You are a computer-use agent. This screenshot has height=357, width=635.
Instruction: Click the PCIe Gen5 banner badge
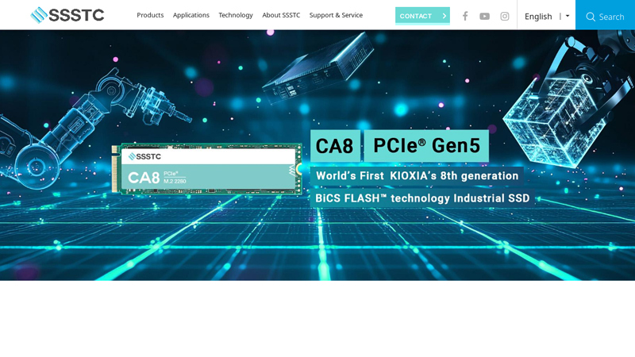pyautogui.click(x=426, y=146)
